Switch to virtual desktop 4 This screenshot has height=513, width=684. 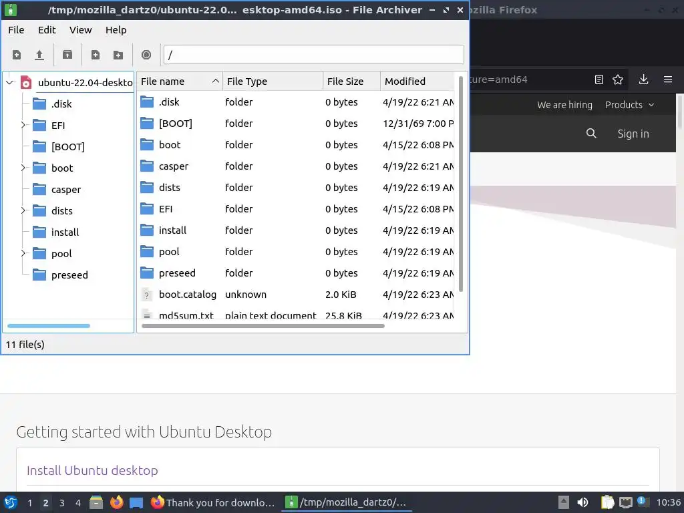[78, 502]
